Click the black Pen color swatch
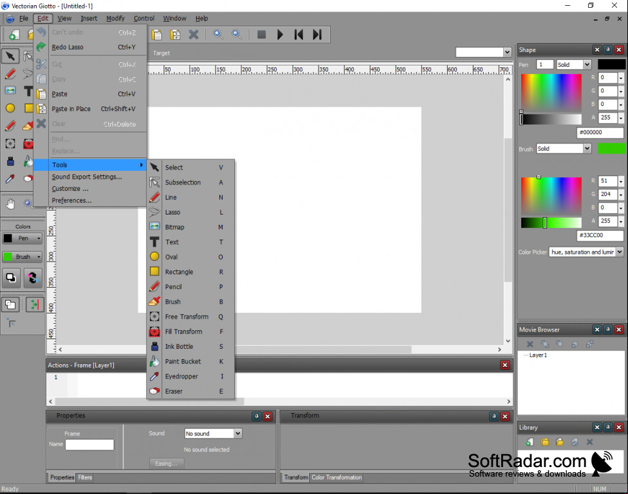The image size is (628, 494). [x=611, y=64]
